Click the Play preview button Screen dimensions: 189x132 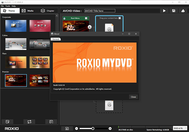(164, 11)
